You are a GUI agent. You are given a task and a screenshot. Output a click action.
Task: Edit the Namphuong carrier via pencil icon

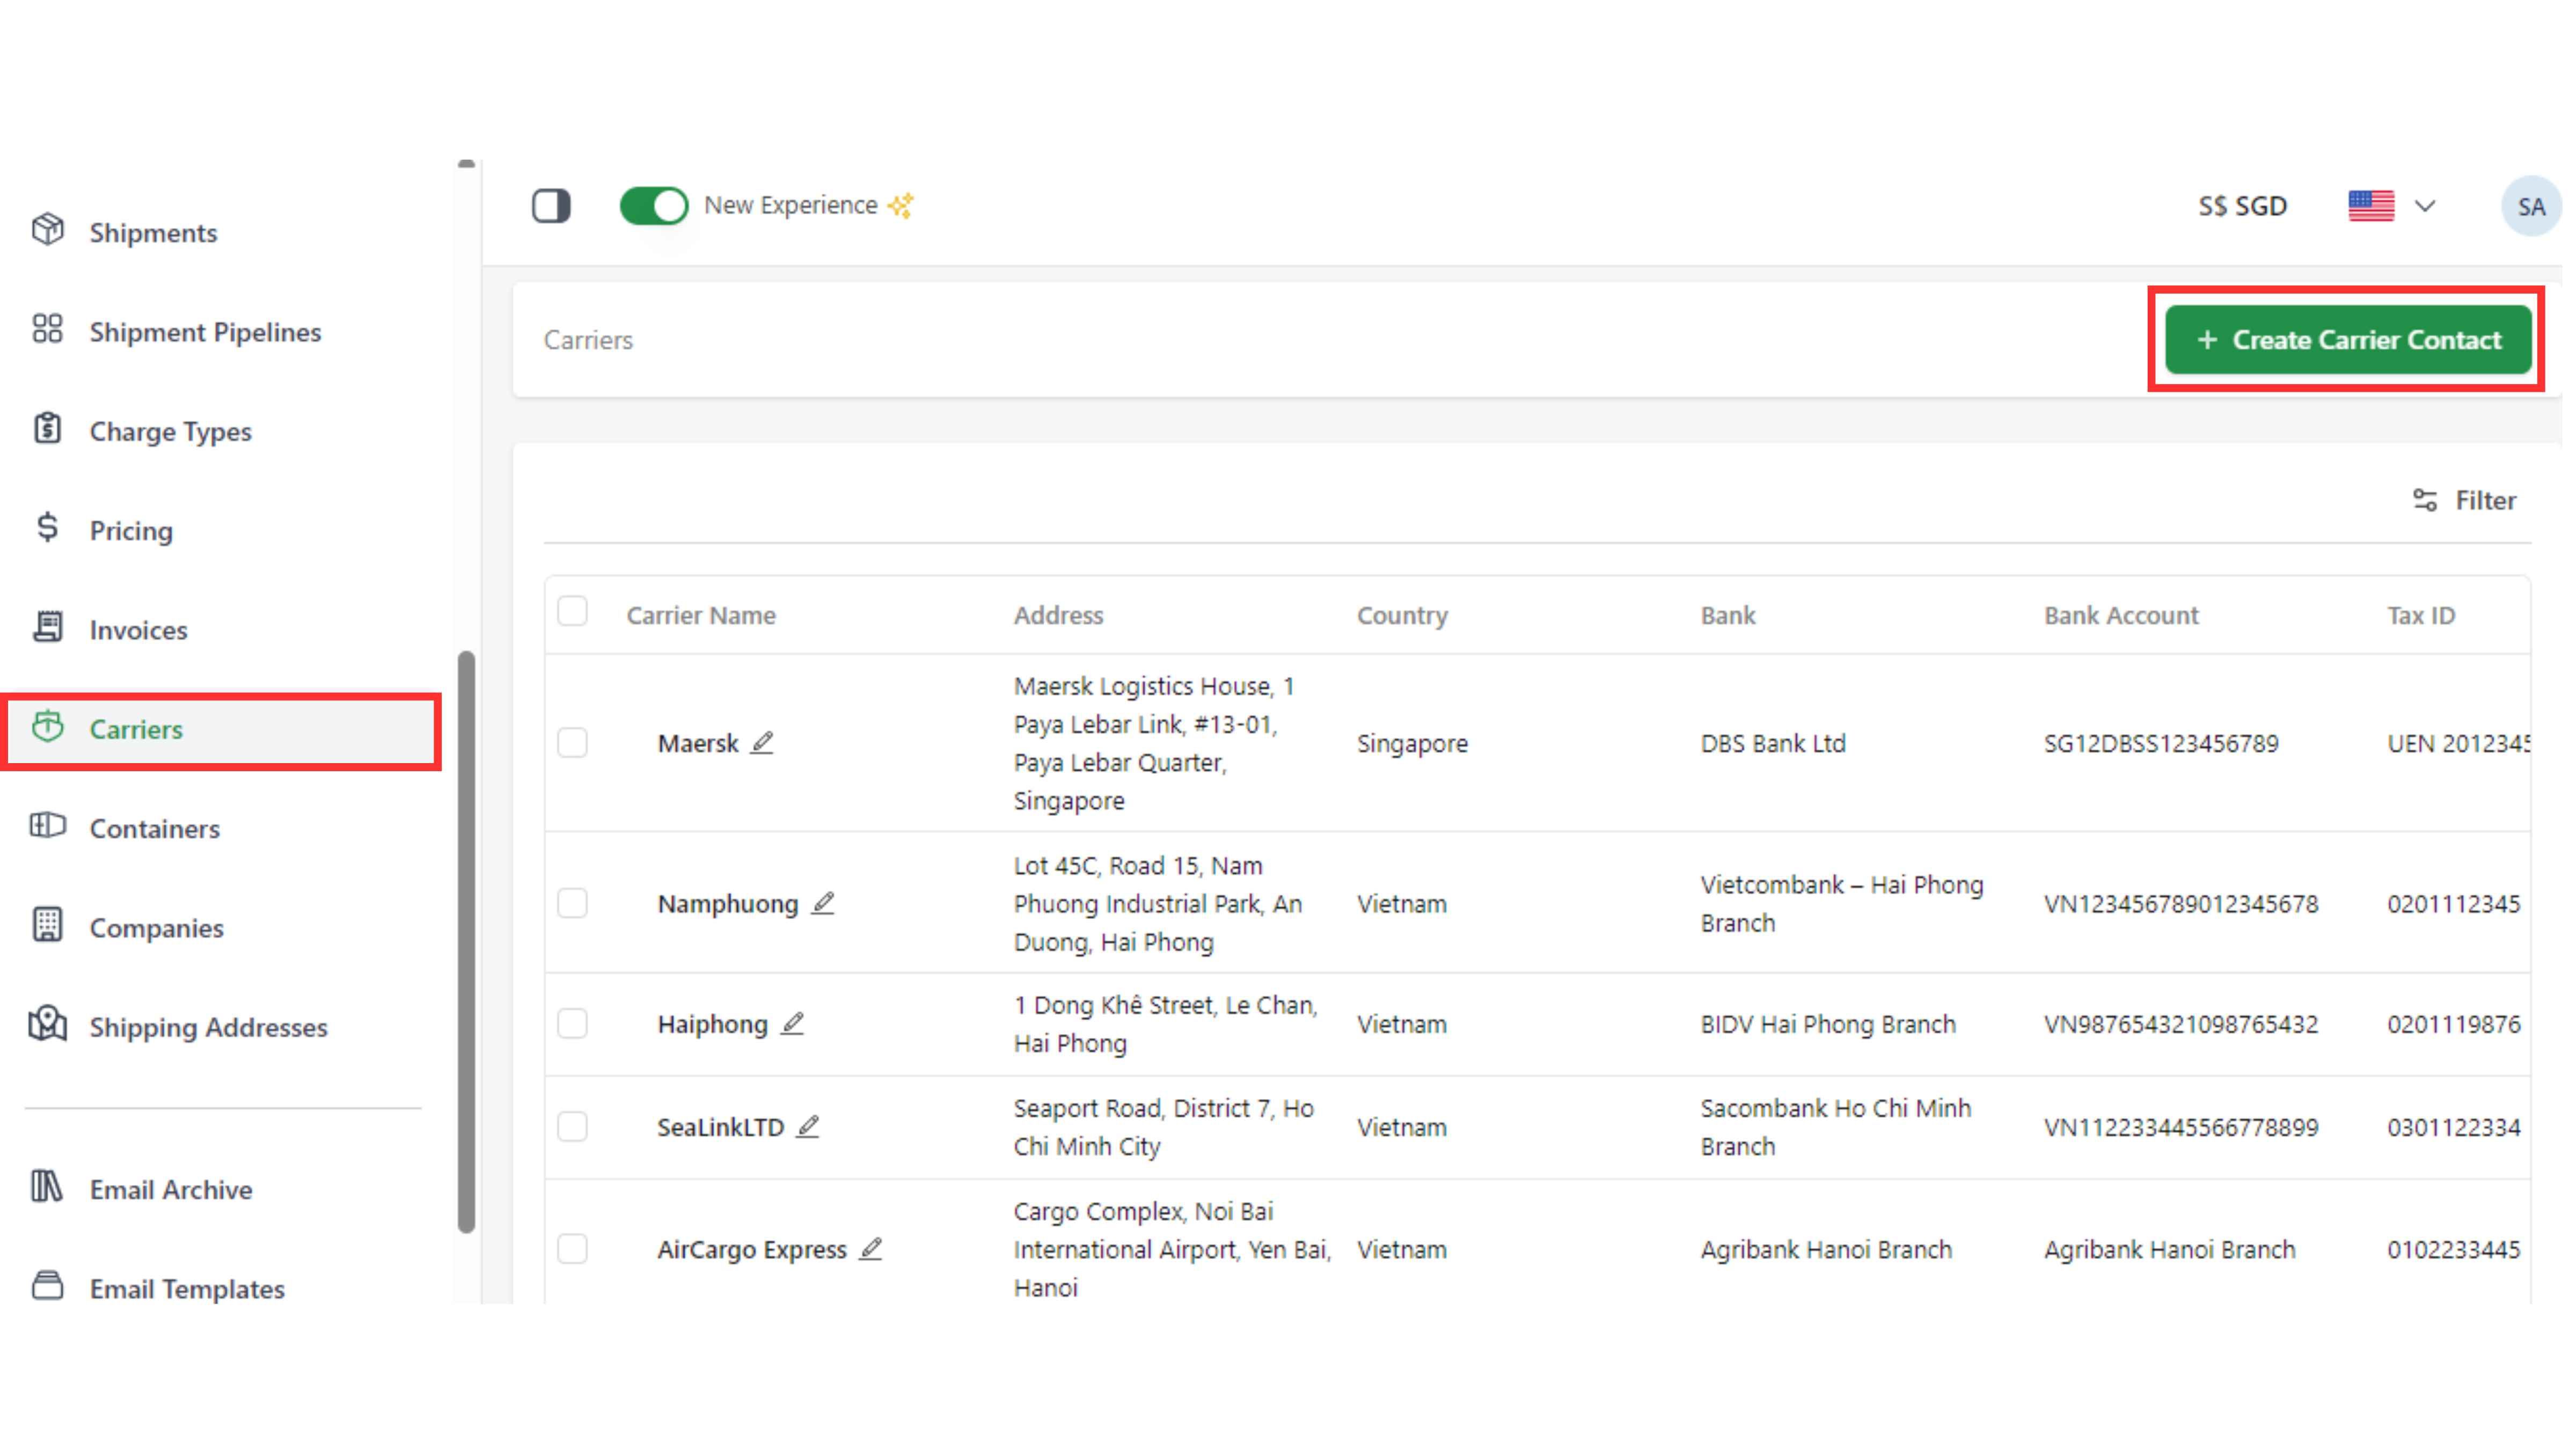(x=822, y=903)
